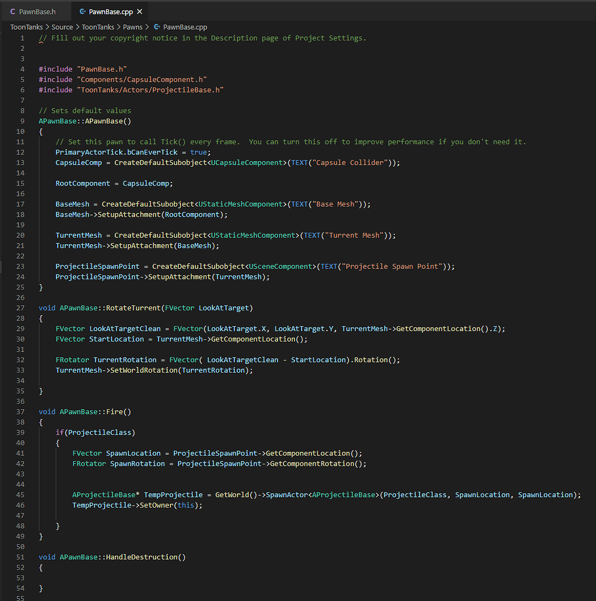Open the Source folder breadcrumb
The height and width of the screenshot is (601, 596).
pos(62,27)
